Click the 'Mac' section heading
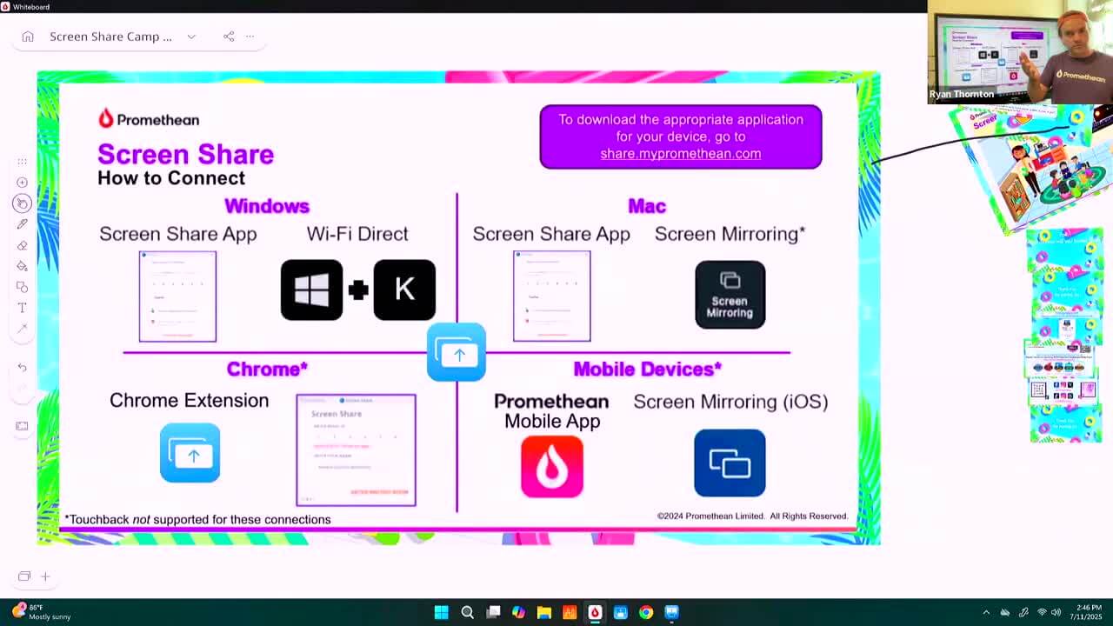1113x626 pixels. [647, 206]
